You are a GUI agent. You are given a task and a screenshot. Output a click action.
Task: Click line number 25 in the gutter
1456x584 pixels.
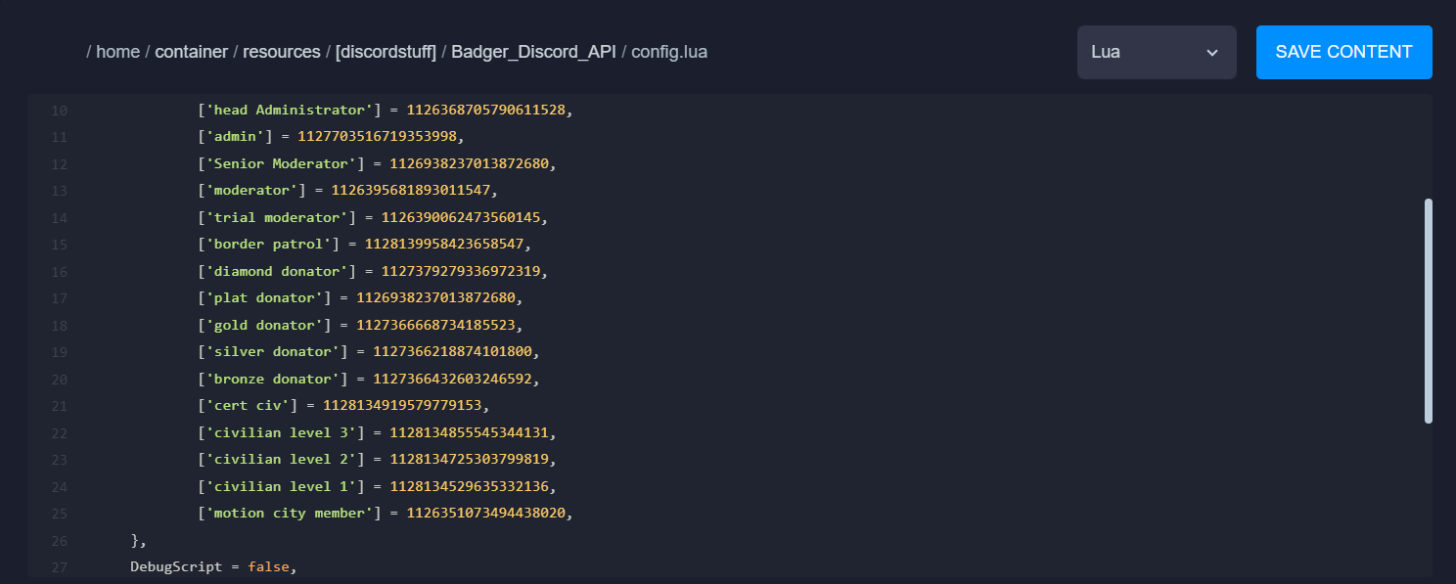[59, 514]
